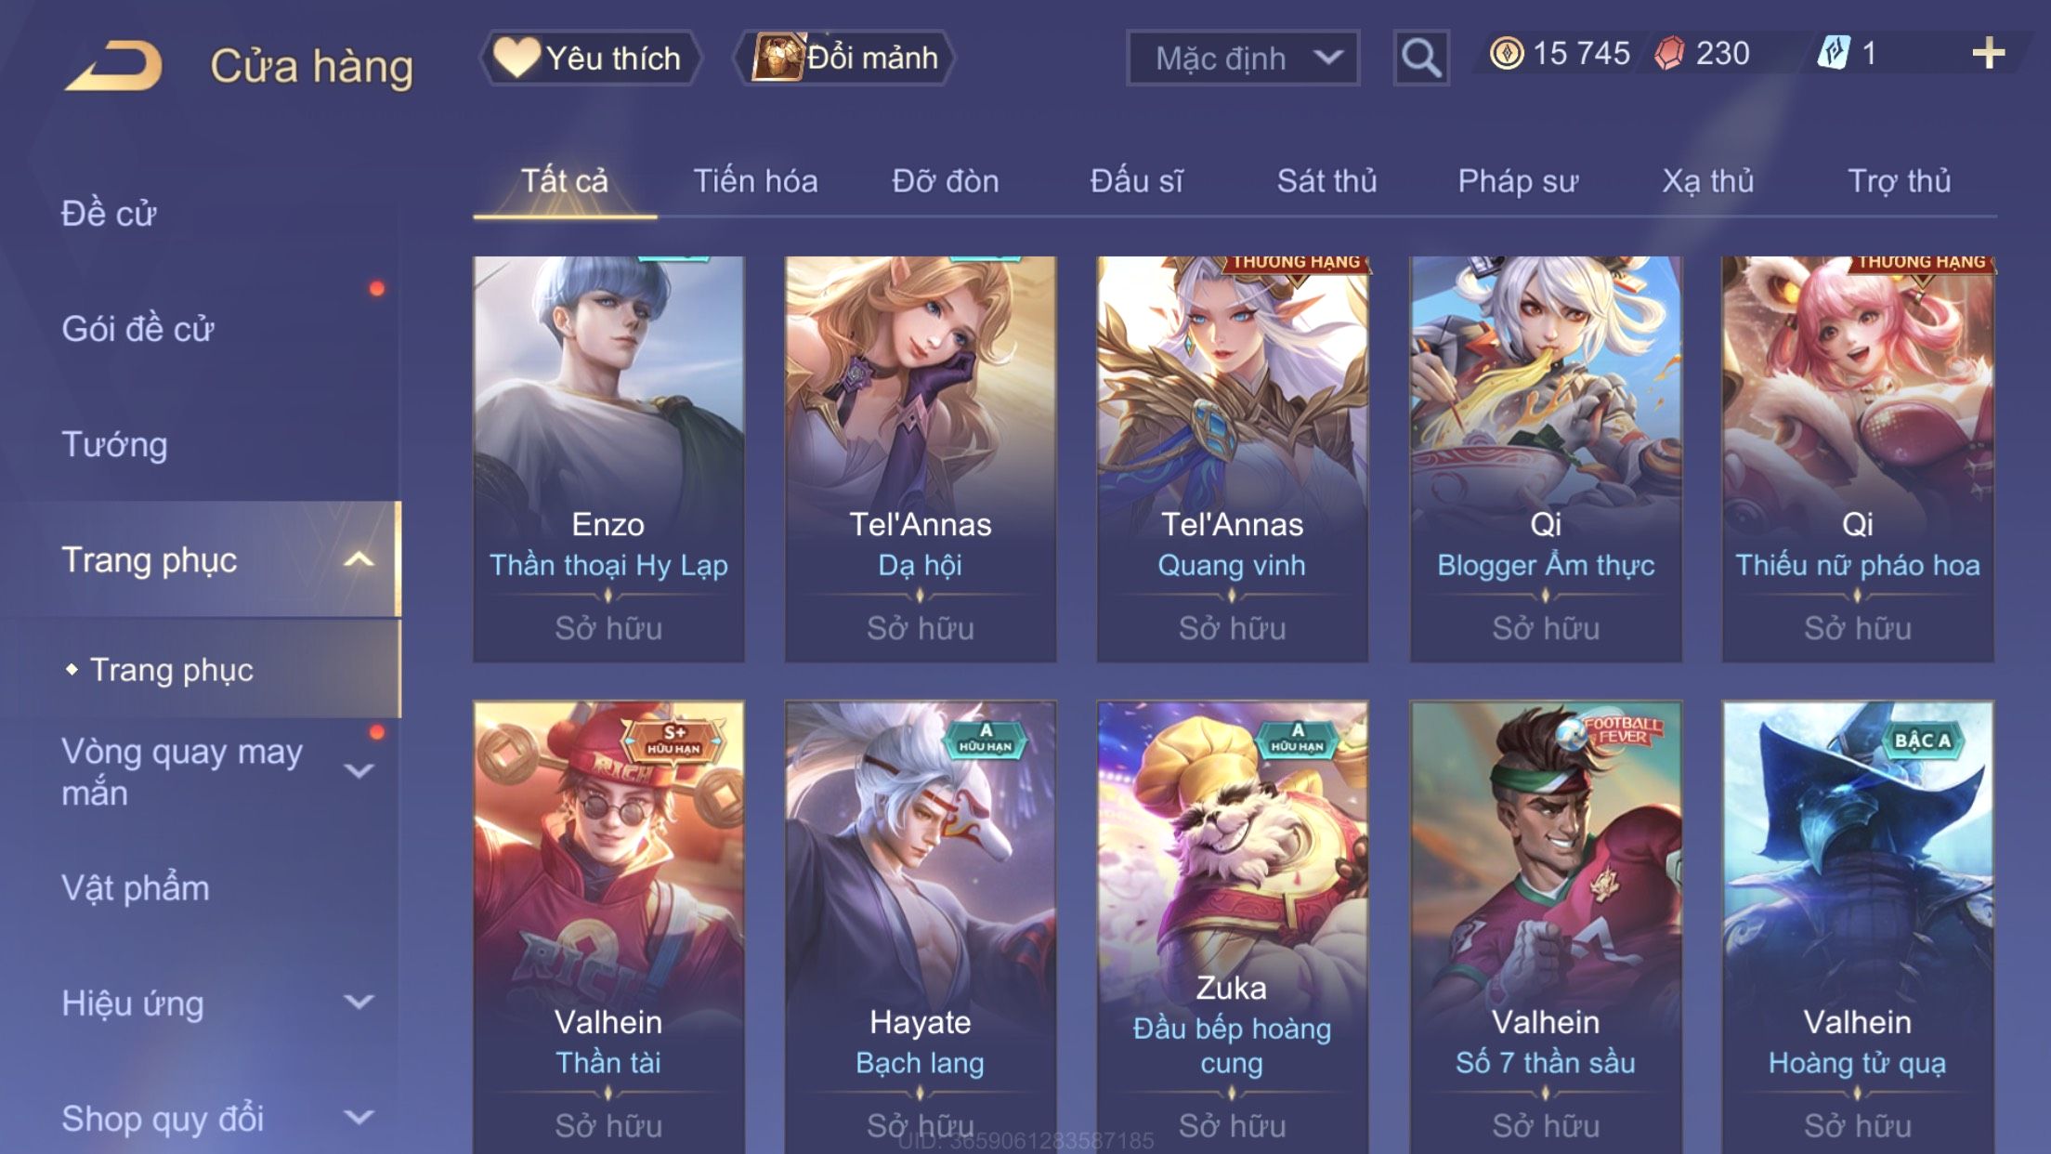Open the Hayate Bạch lang skin card
The height and width of the screenshot is (1154, 2051).
(921, 926)
